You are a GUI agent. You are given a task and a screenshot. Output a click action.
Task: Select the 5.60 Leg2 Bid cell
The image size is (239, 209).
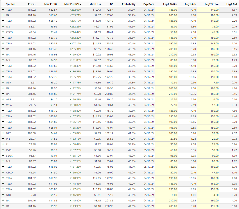click(x=234, y=206)
